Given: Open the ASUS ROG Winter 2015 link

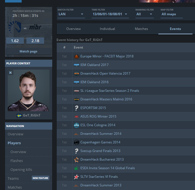Looking at the screenshot, I should tap(98, 116).
